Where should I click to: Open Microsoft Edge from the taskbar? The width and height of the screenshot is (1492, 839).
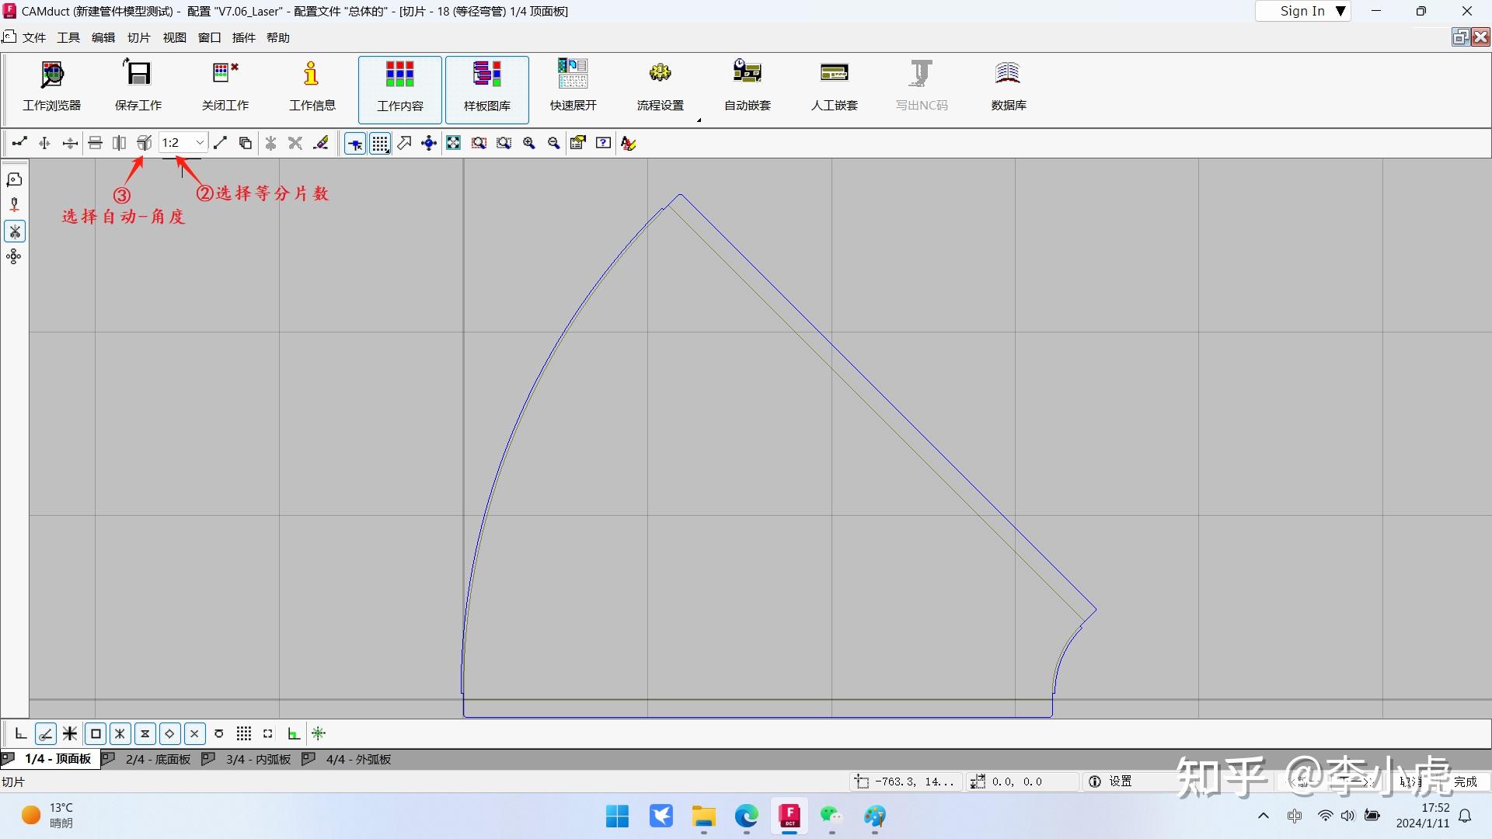(745, 817)
